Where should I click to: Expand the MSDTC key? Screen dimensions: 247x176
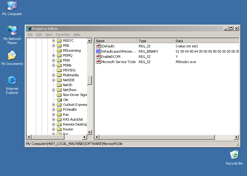53,41
